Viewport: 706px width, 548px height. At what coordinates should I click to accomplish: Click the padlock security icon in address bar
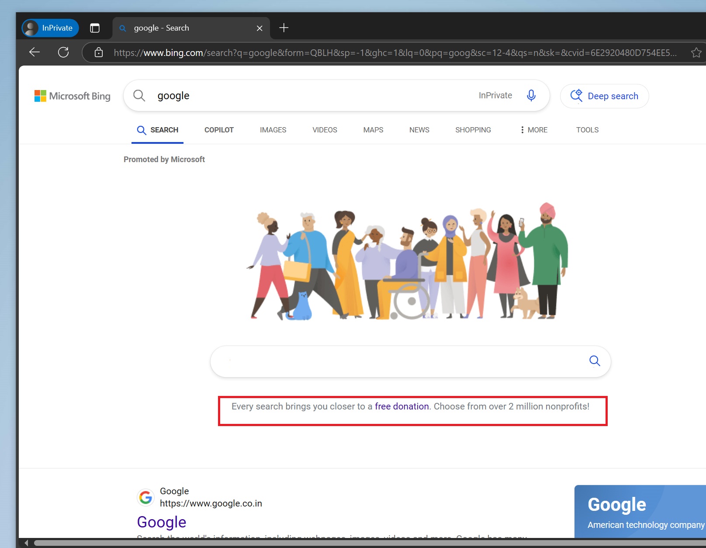[98, 52]
